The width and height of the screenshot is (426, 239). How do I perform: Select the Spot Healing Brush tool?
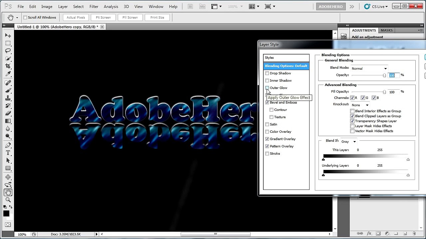click(x=8, y=83)
